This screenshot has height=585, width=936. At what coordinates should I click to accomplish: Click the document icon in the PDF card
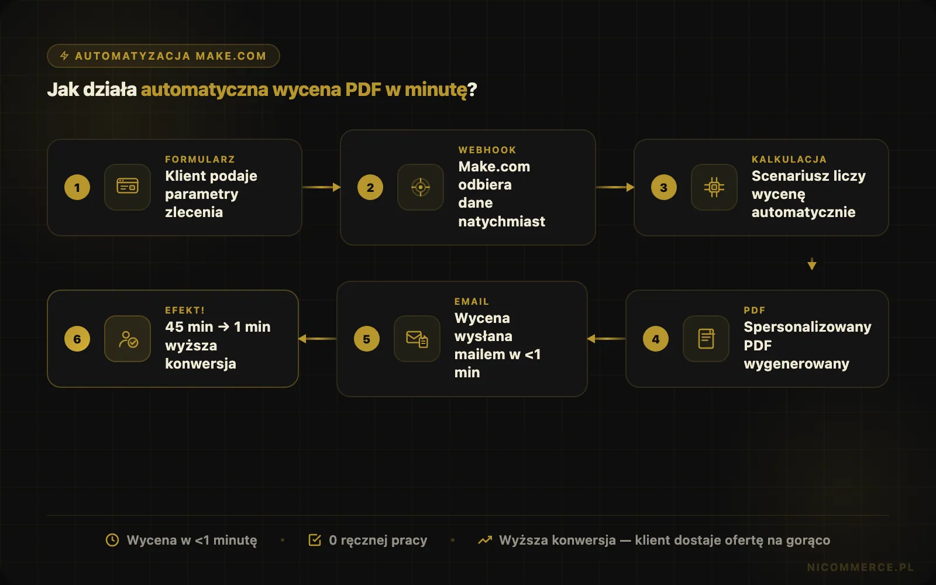pos(706,339)
